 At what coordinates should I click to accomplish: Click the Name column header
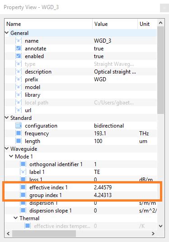(x=48, y=24)
